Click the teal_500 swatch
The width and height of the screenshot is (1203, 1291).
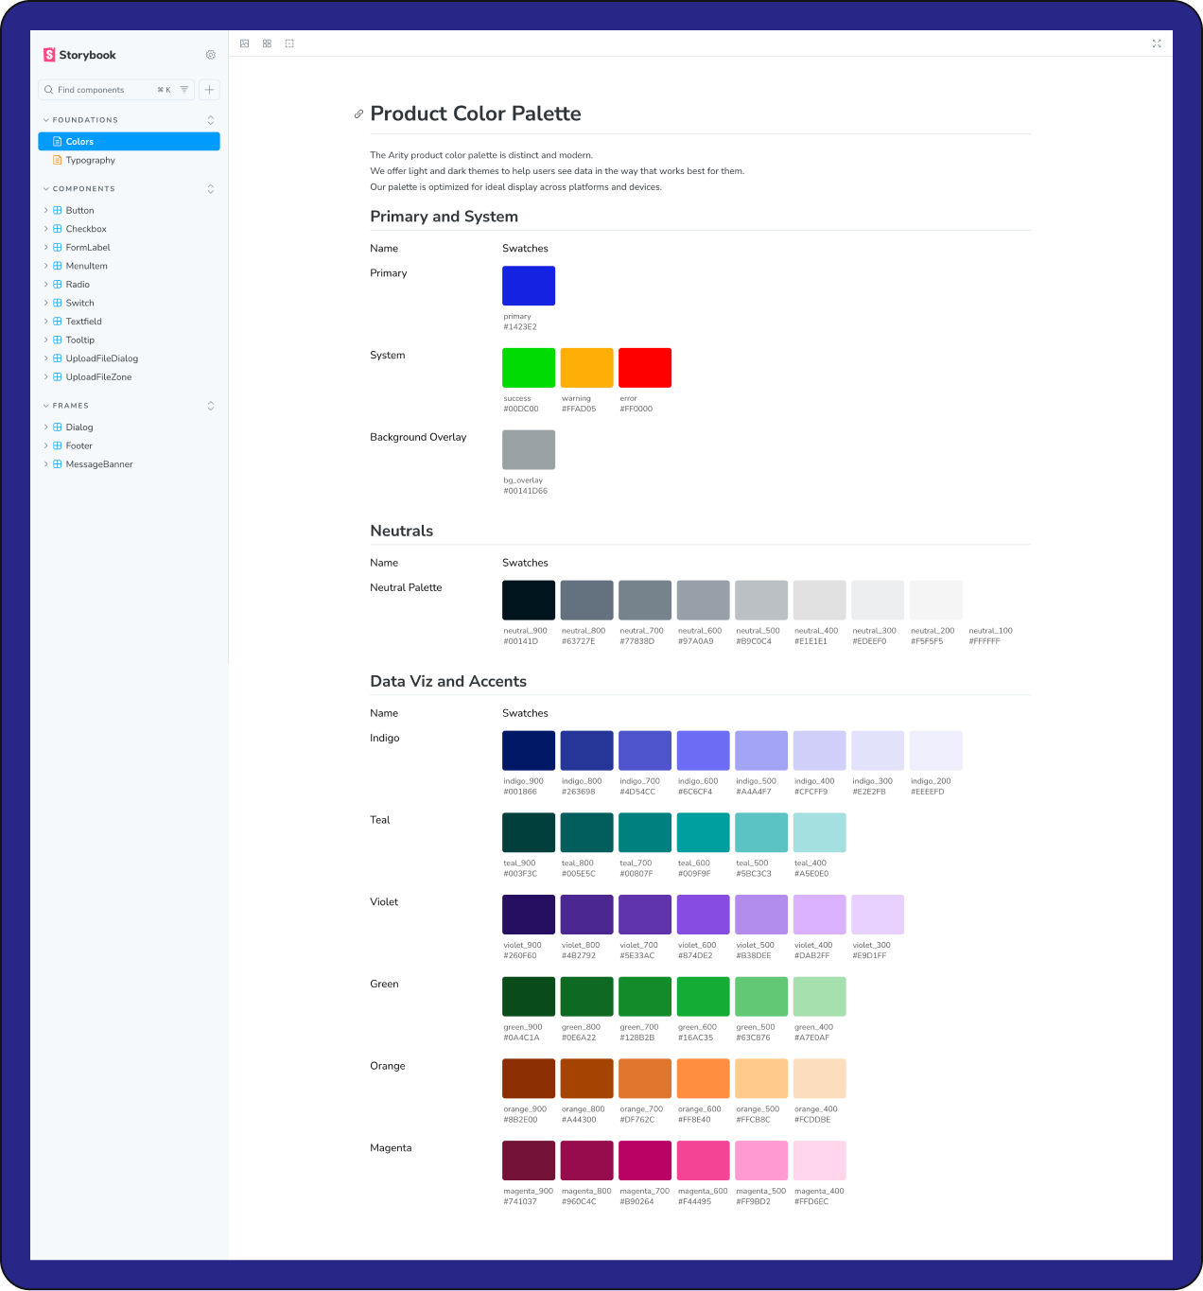point(760,831)
